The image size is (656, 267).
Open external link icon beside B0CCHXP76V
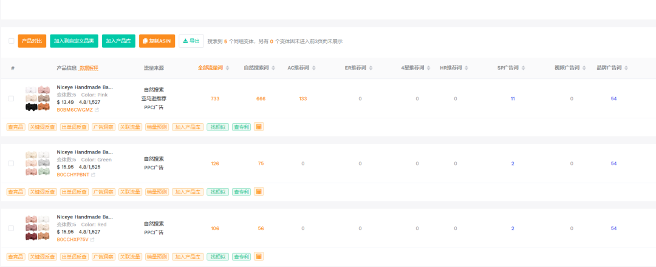point(92,240)
